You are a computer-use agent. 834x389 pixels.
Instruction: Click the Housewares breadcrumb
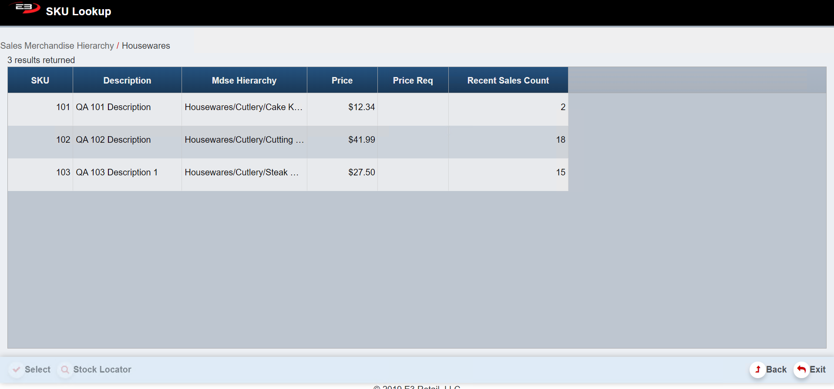coord(146,46)
